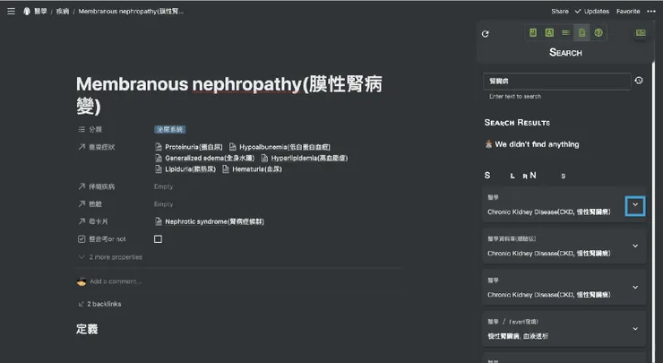Open the three-dots page options menu

click(x=651, y=12)
